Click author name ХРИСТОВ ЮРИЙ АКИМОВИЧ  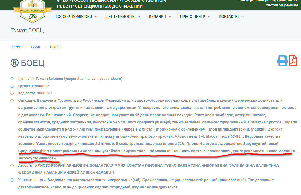61,166
